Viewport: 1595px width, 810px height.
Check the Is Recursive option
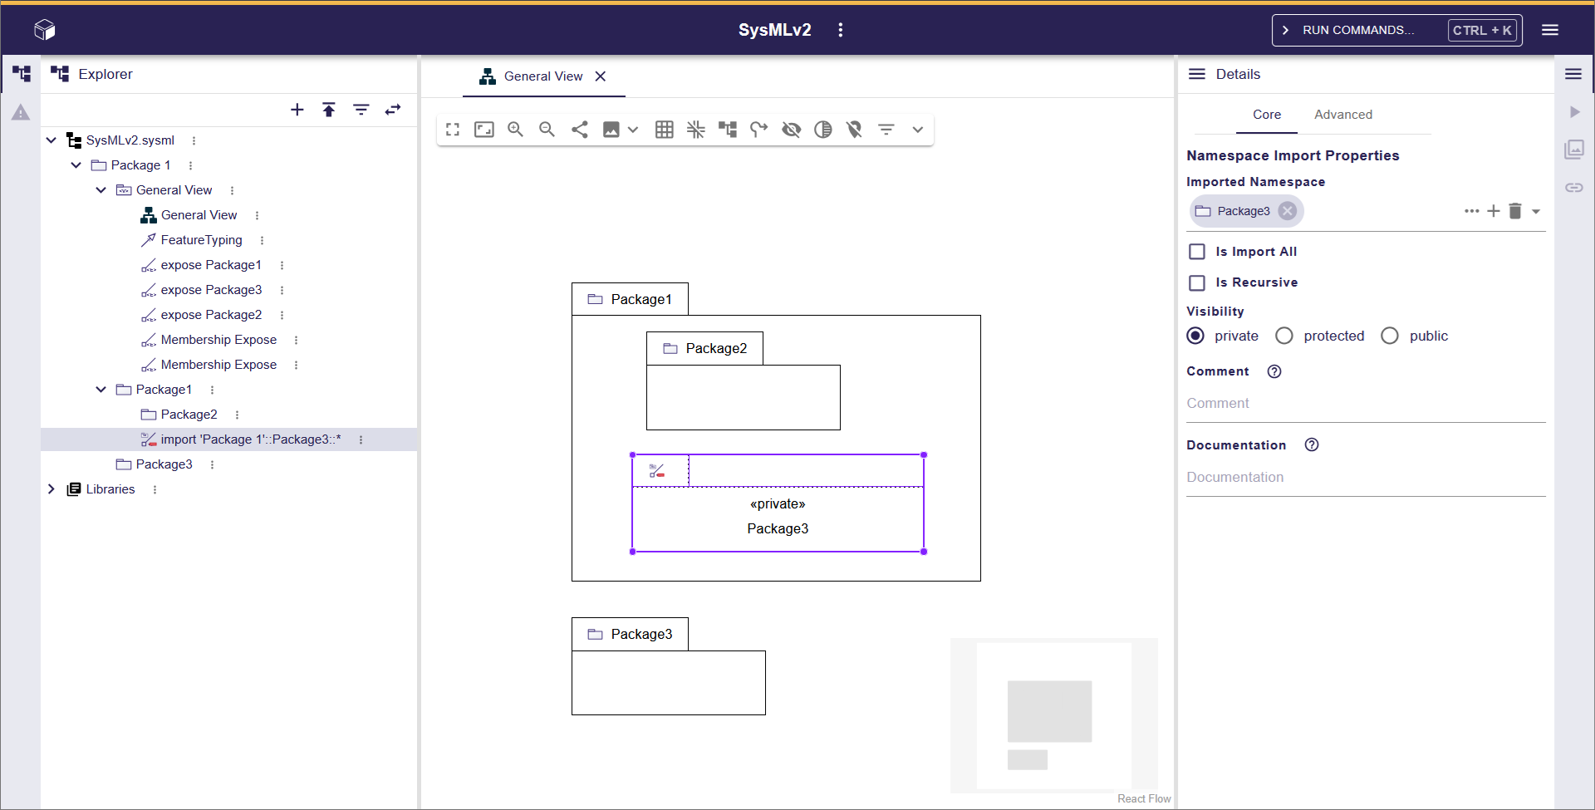tap(1197, 282)
